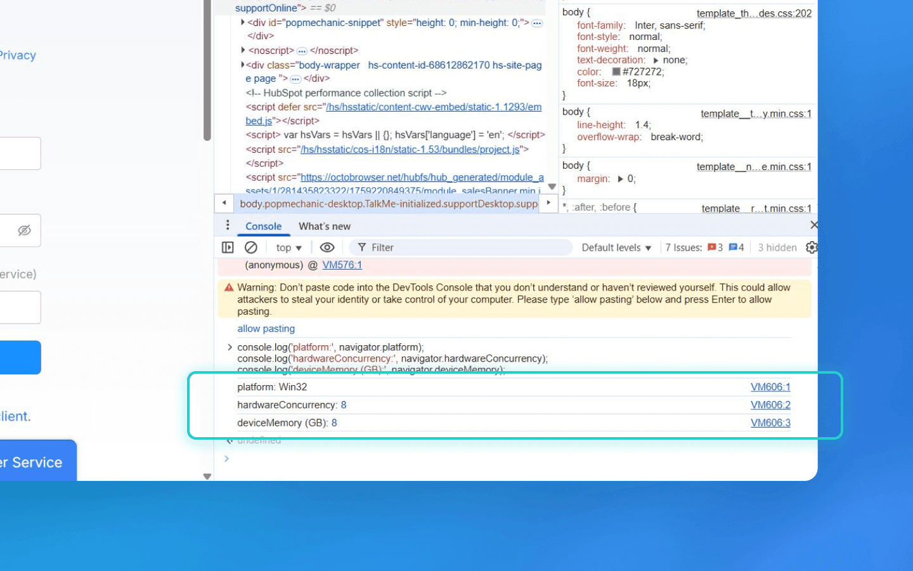Expand the popmechanic-snippet div node
Image resolution: width=913 pixels, height=571 pixels.
coord(242,22)
